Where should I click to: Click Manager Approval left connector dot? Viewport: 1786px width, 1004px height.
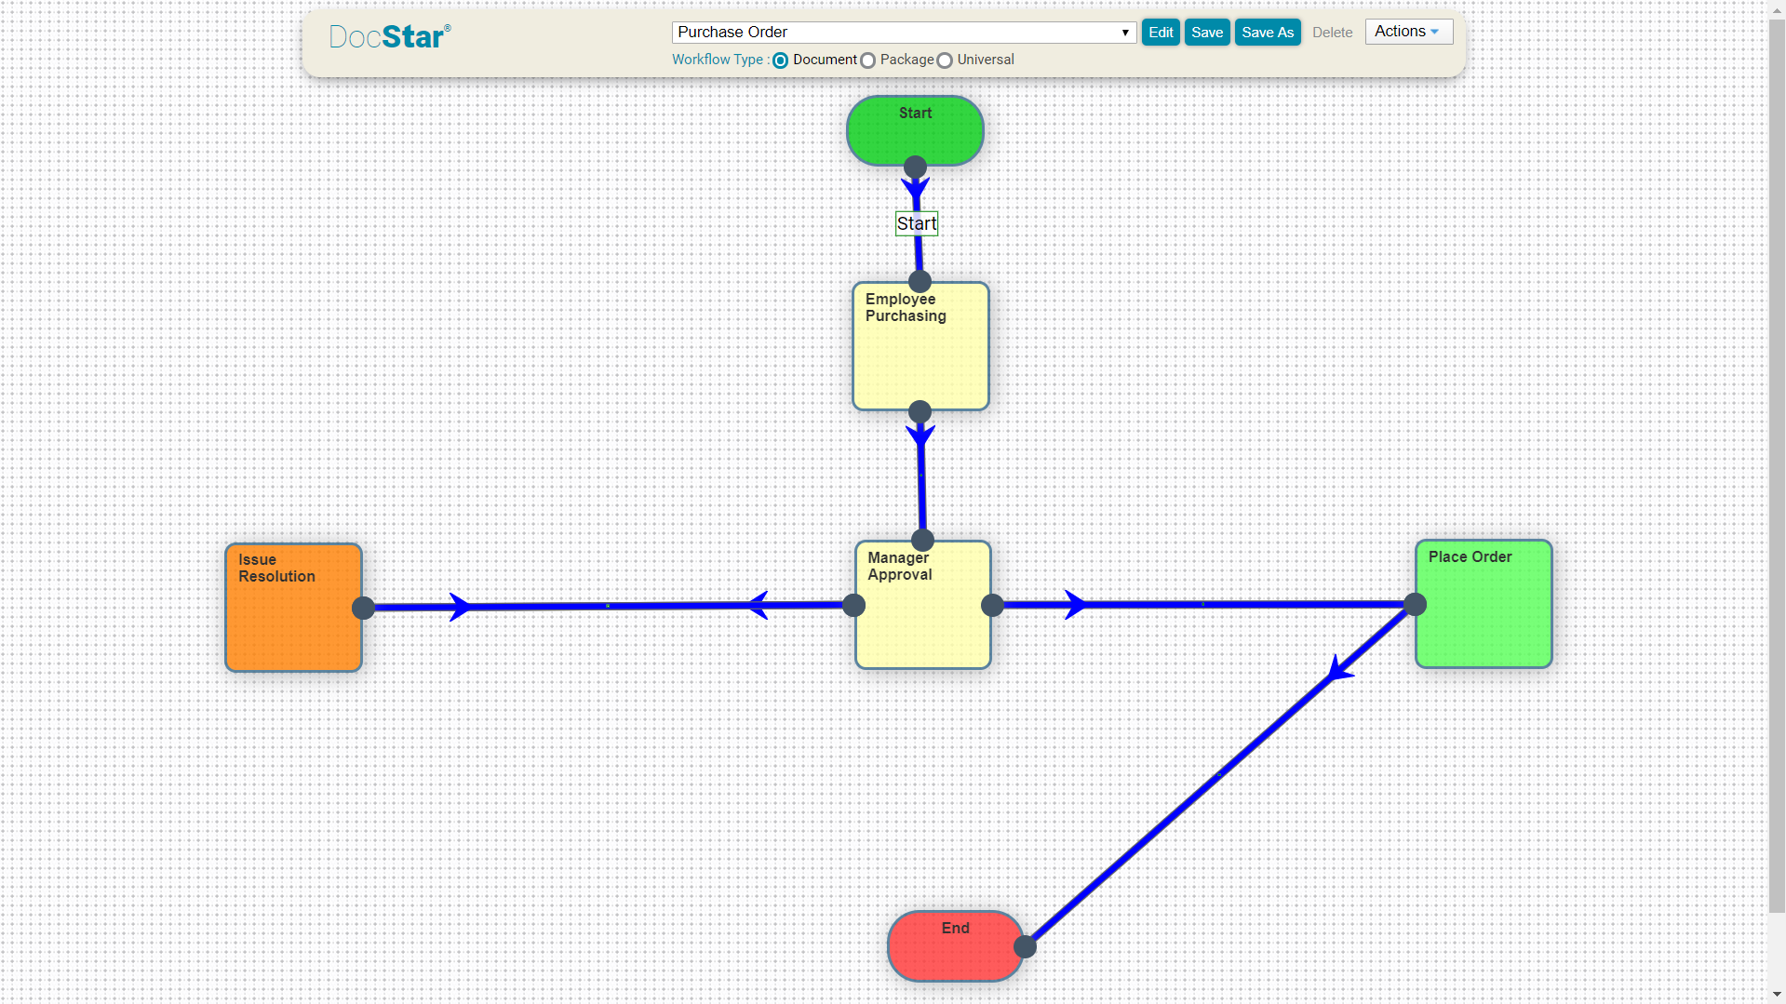click(853, 606)
